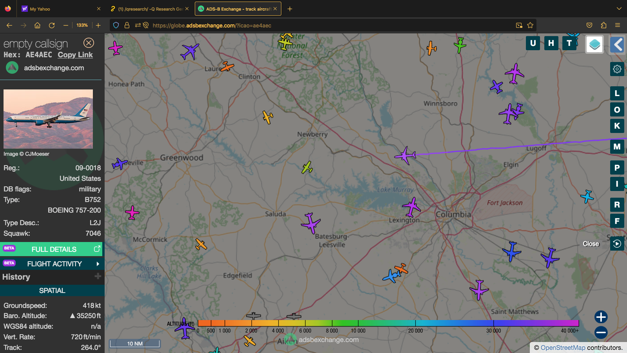Screen dimensions: 627x353
Task: Toggle the L map option
Action: [x=617, y=93]
